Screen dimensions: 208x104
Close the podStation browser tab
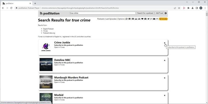click(30, 3)
